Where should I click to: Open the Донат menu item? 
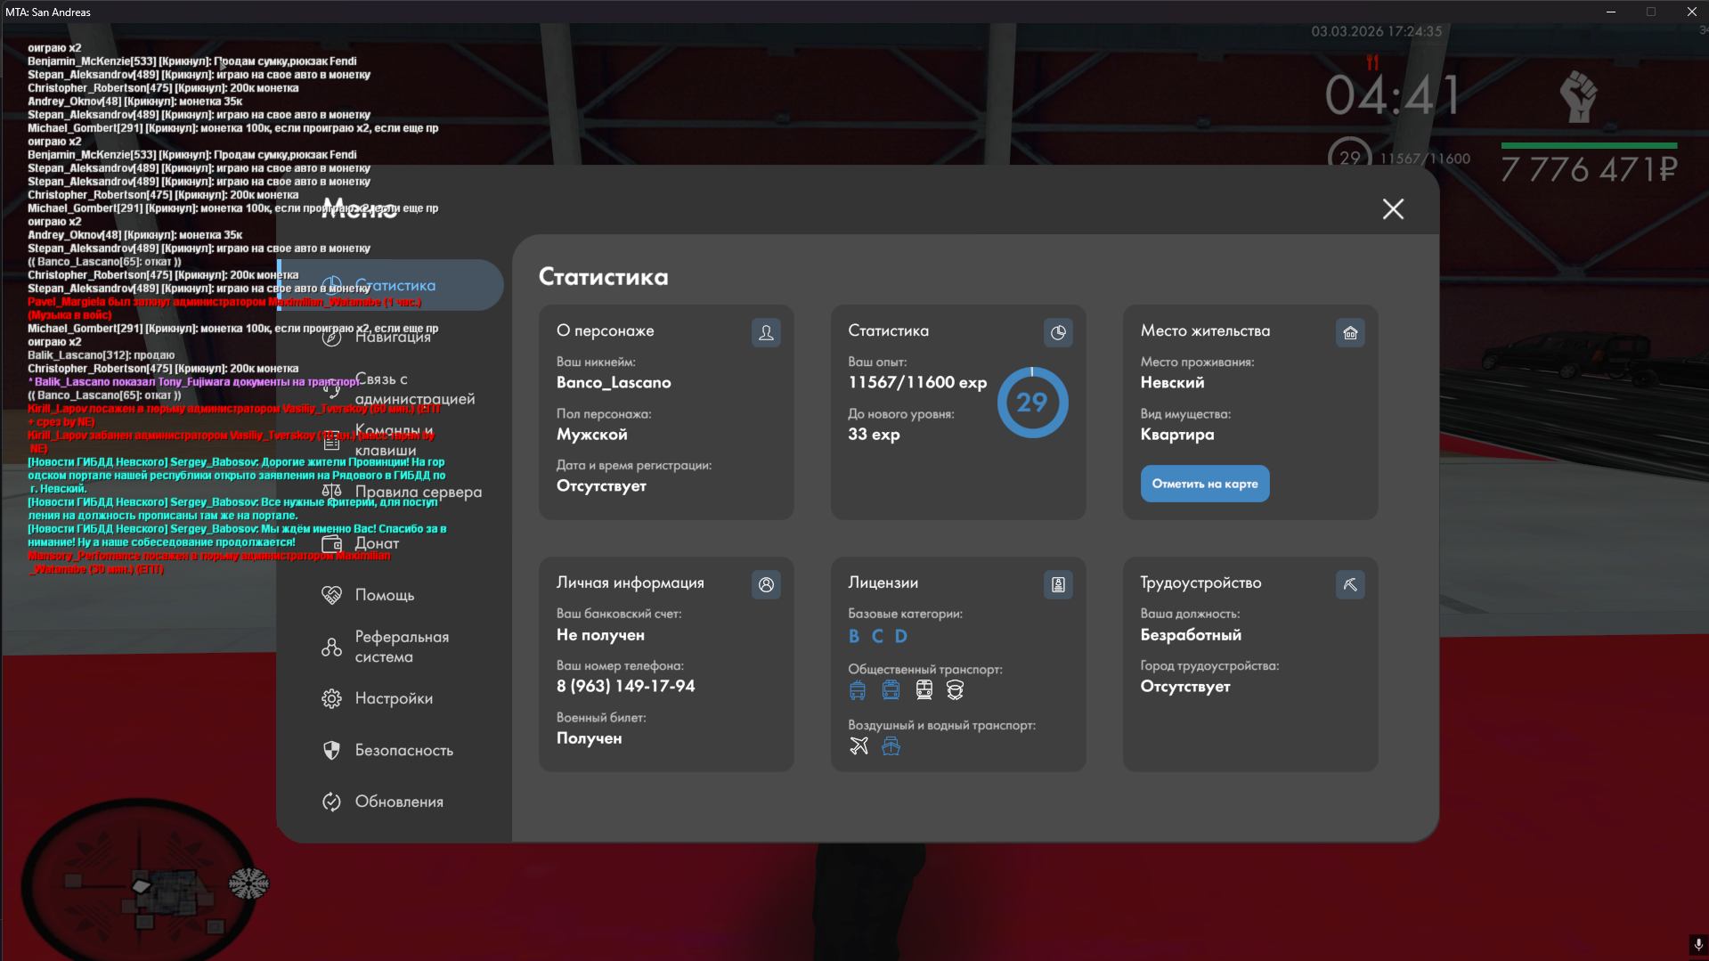coord(376,543)
